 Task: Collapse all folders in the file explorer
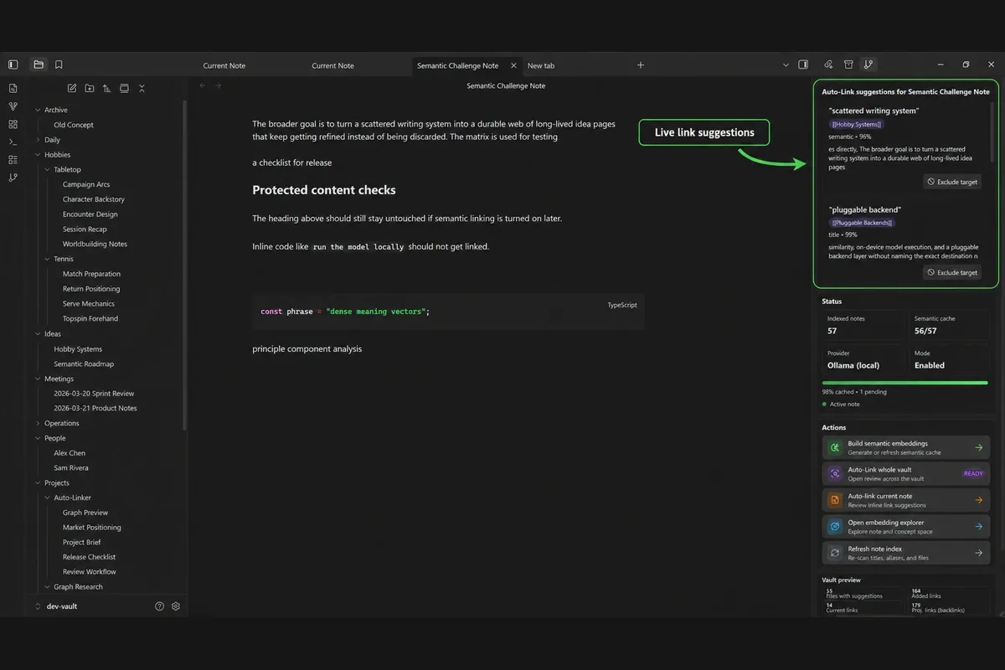142,88
